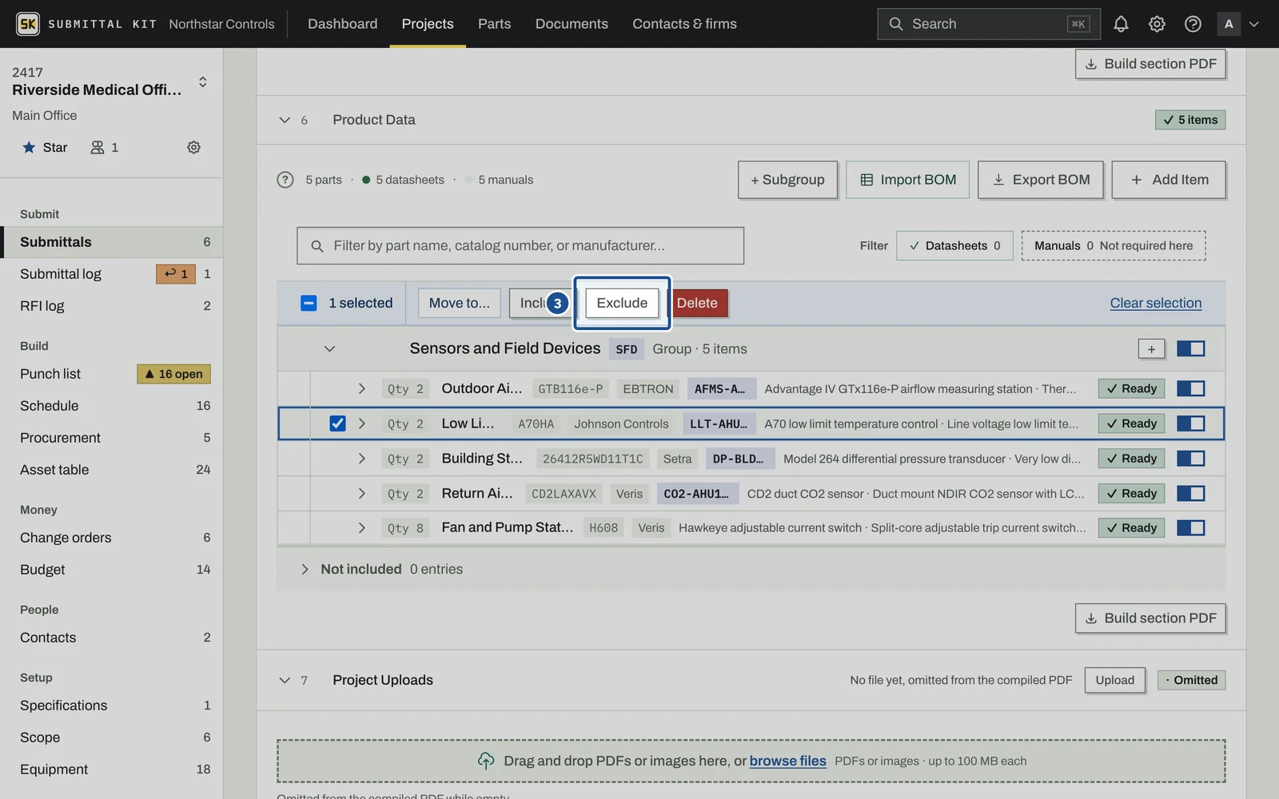Expand the Building St row
Viewport: 1279px width, 799px height.
[361, 459]
